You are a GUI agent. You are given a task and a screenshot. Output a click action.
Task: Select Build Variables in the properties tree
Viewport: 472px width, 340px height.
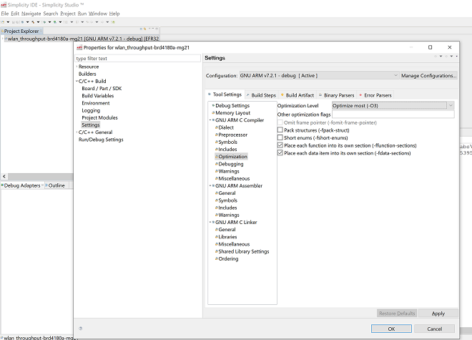click(97, 96)
